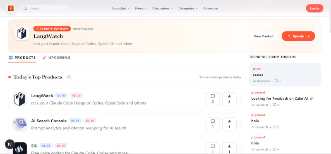
Task: Open LangWatch logo in top hunt banner
Action: click(x=22, y=33)
